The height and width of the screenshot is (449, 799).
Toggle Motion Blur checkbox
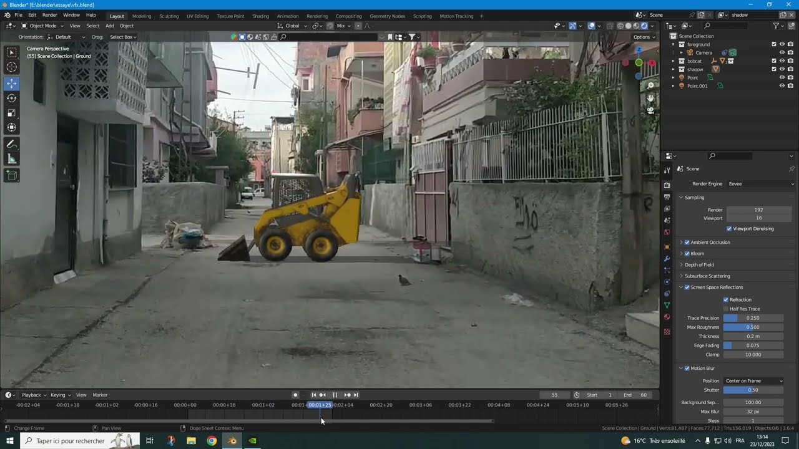(x=687, y=369)
